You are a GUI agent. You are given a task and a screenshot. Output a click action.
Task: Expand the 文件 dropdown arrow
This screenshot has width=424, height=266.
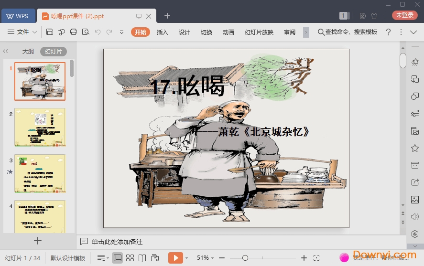click(34, 32)
